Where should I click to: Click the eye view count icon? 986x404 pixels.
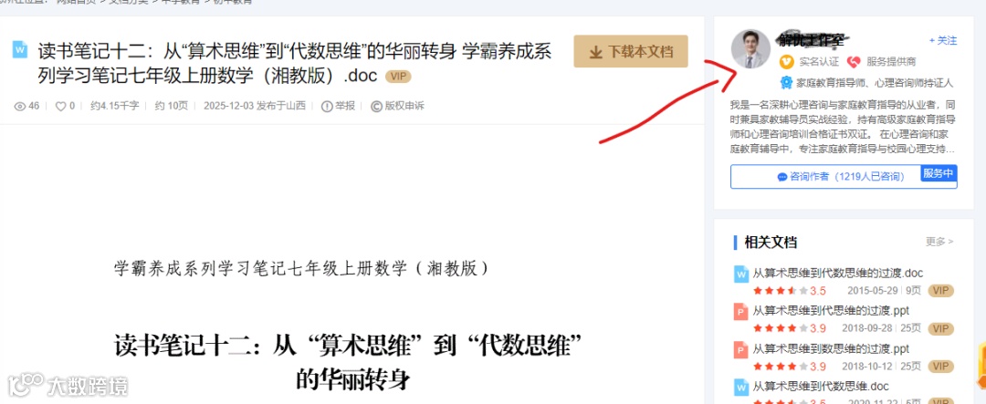pos(19,106)
